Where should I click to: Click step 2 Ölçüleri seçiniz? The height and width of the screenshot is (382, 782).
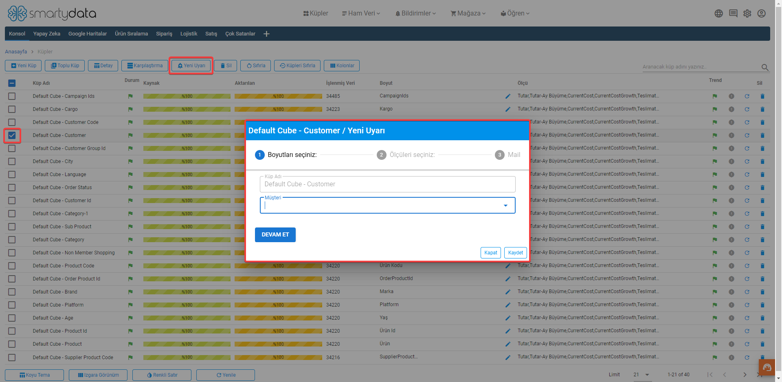pos(406,155)
